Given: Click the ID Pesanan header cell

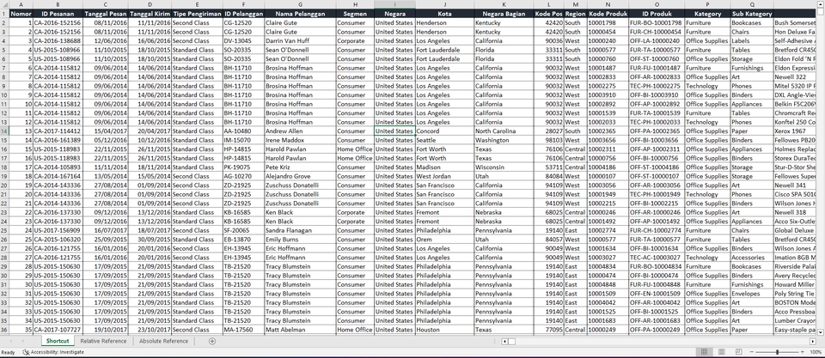Looking at the screenshot, I should click(58, 14).
